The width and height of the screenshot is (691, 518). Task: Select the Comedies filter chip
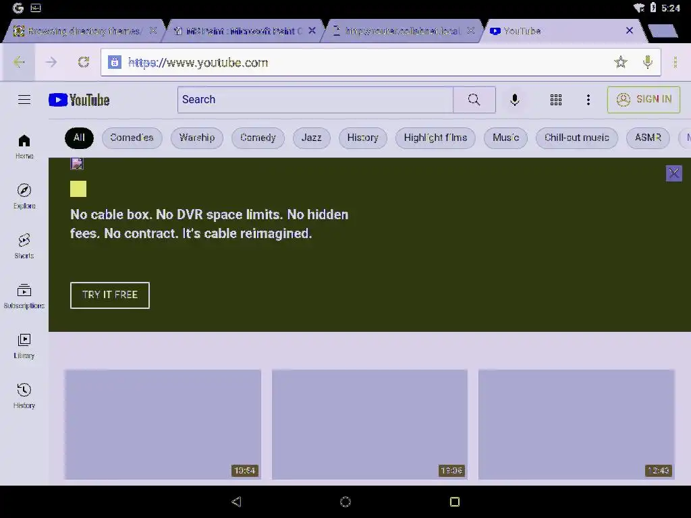(x=132, y=138)
